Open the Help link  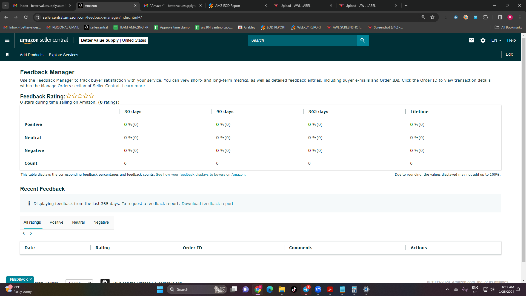[x=511, y=40]
